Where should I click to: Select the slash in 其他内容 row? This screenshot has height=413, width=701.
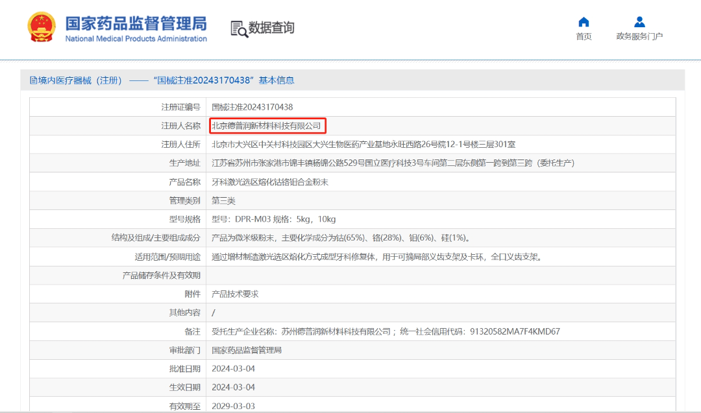(214, 313)
